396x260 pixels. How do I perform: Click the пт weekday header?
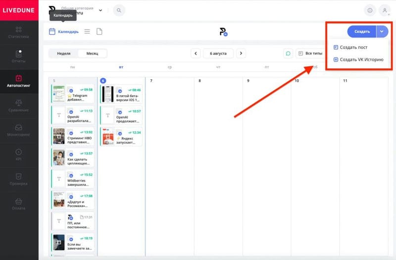tap(267, 67)
